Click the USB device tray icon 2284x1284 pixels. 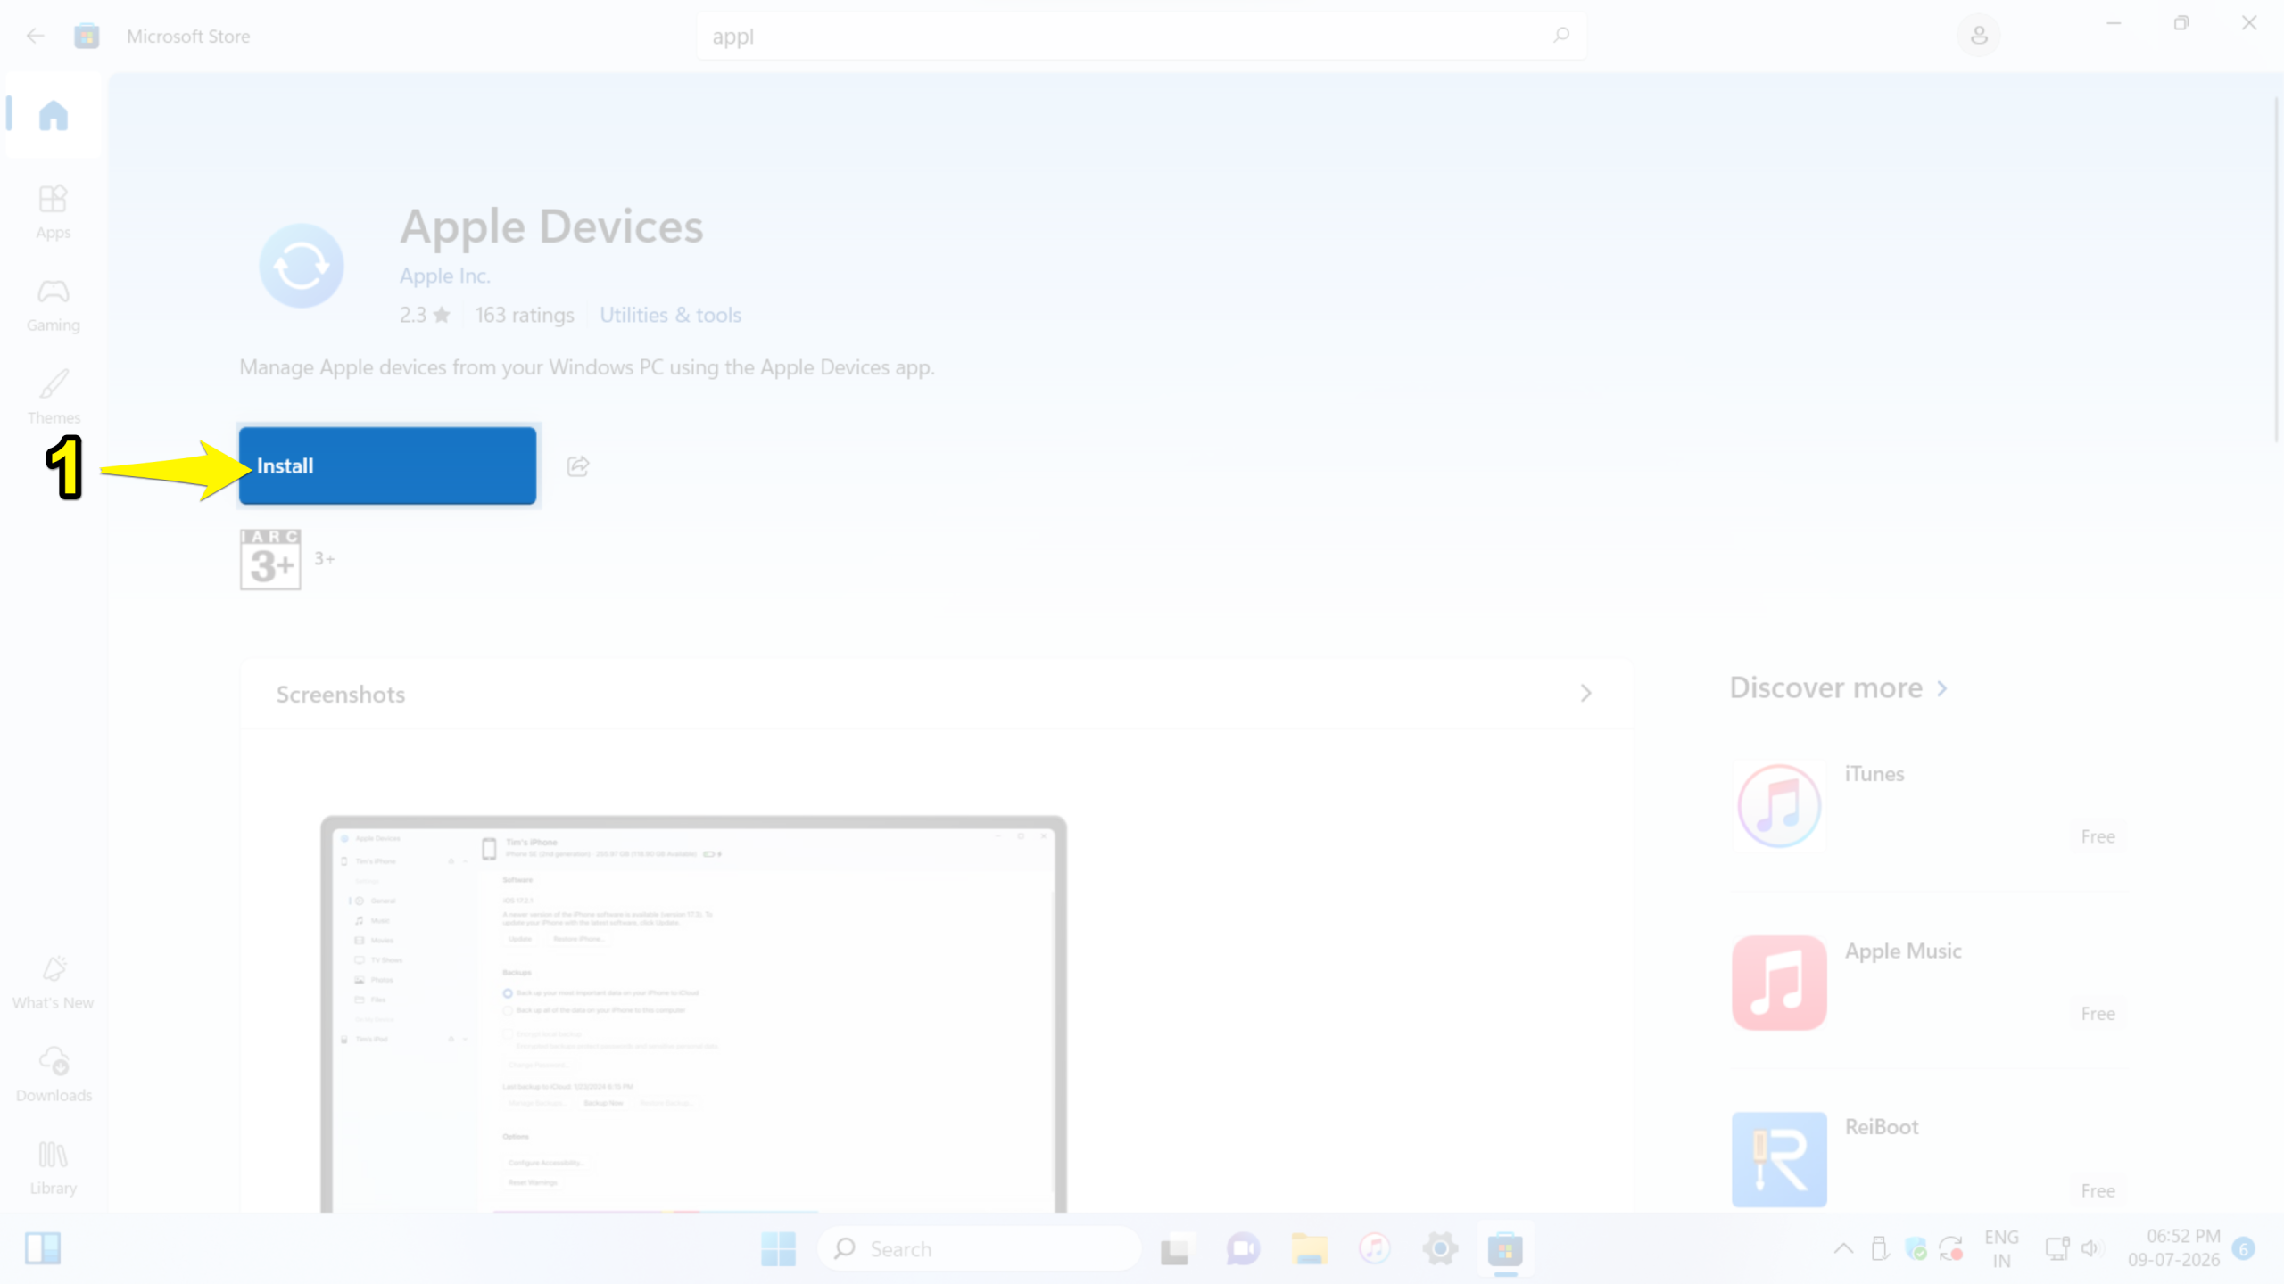tap(1880, 1248)
